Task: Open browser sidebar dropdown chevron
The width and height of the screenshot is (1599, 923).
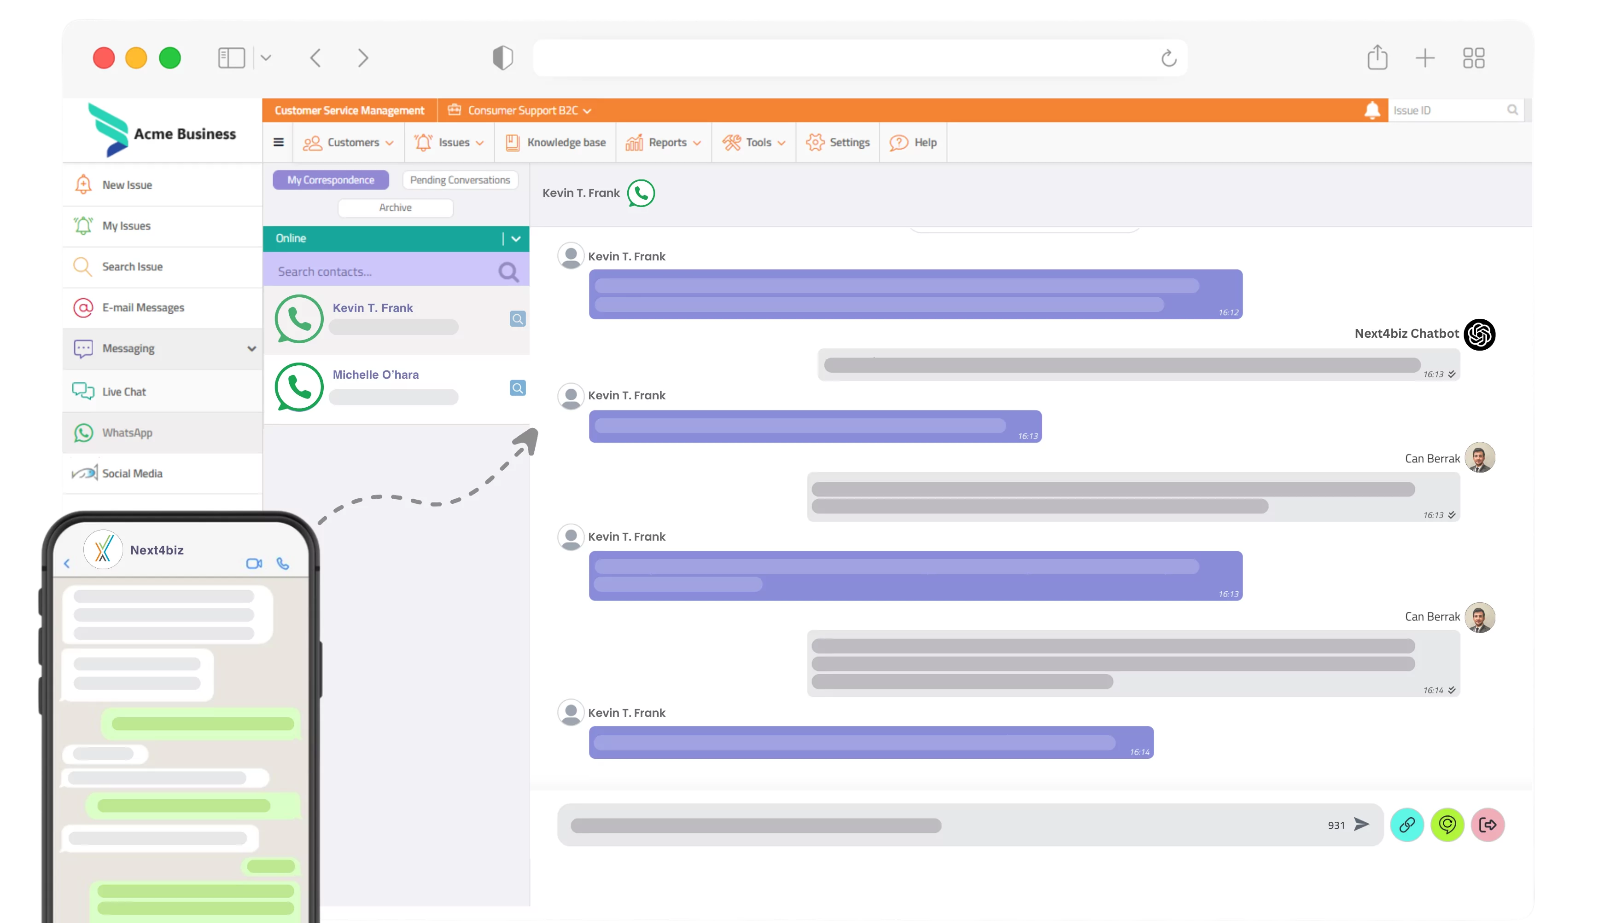Action: (266, 58)
